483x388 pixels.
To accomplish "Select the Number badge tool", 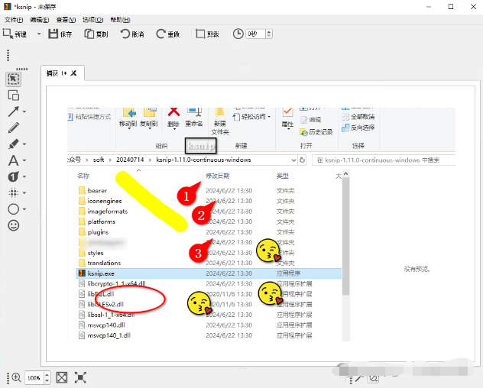I will (x=13, y=176).
